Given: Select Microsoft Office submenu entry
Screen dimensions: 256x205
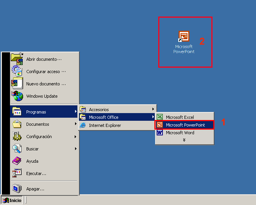Looking at the screenshot, I should point(117,117).
